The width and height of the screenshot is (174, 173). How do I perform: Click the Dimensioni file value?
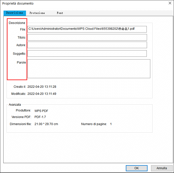46,124
